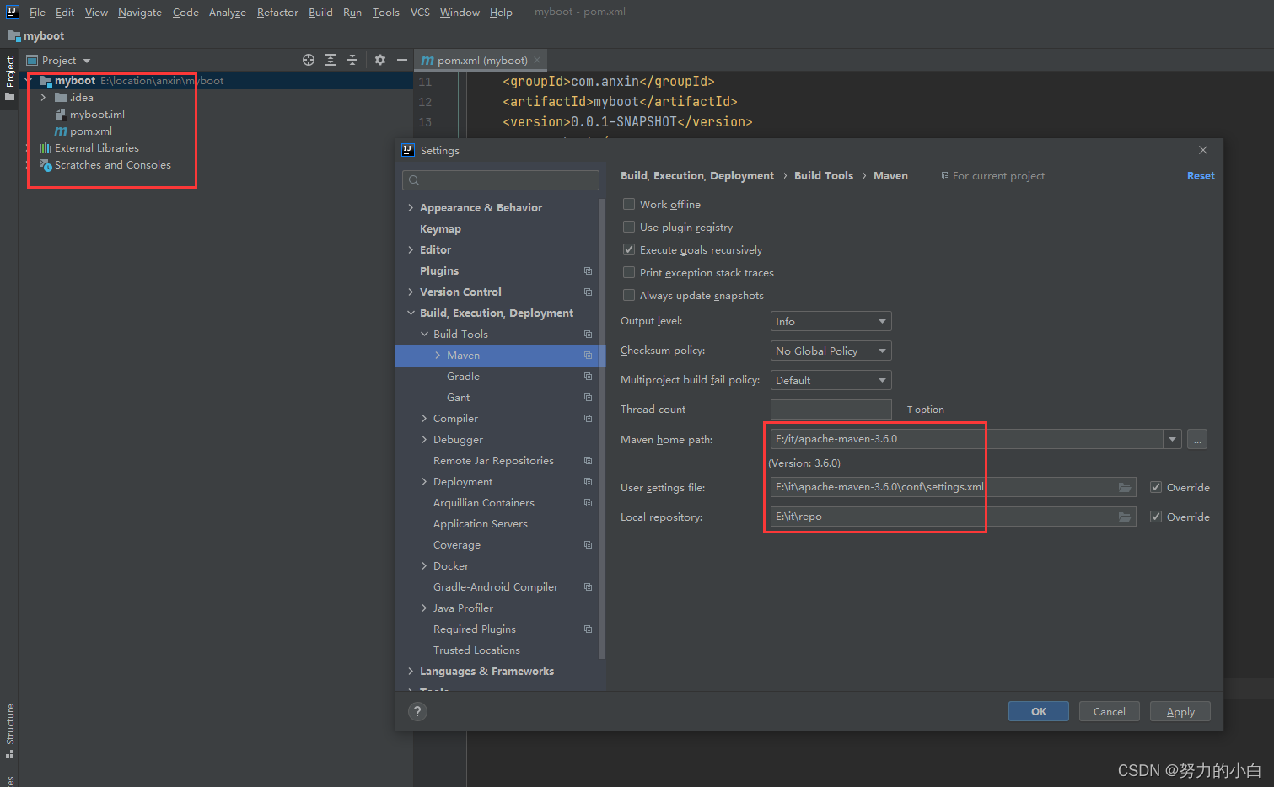Click the Maven home path browse (...) button

[x=1197, y=439]
